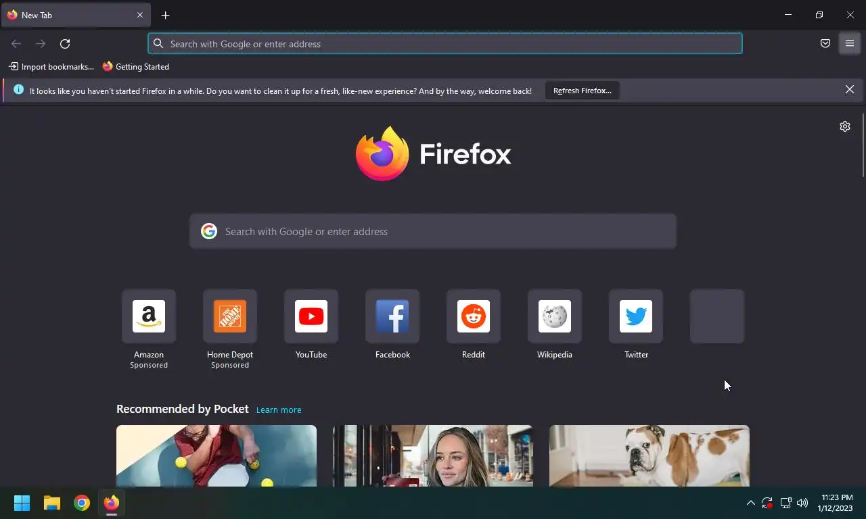The height and width of the screenshot is (519, 866).
Task: Open network settings tray icon
Action: 785,503
